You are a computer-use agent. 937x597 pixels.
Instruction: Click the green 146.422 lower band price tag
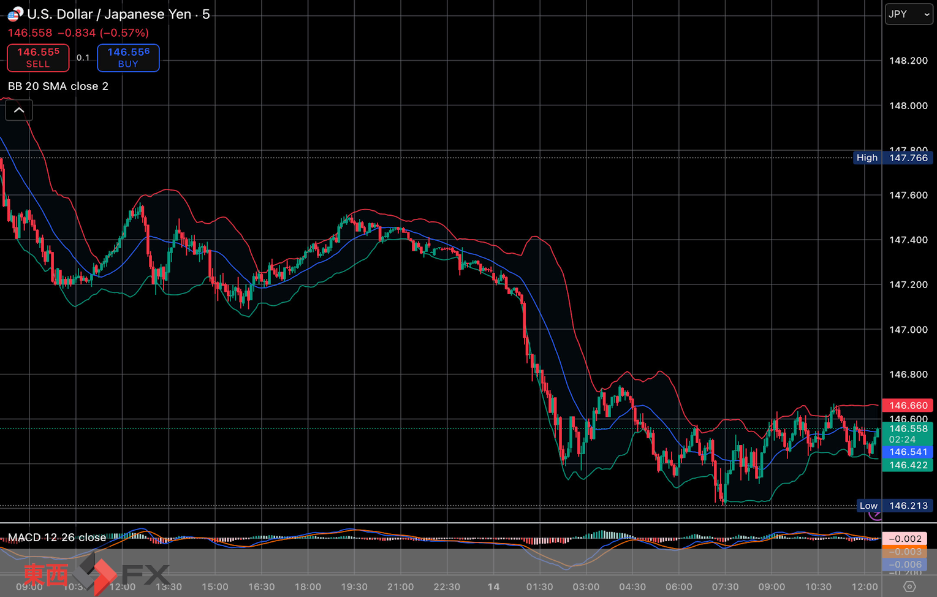pos(908,465)
